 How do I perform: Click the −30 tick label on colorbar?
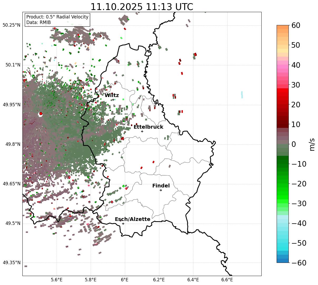click(299, 203)
